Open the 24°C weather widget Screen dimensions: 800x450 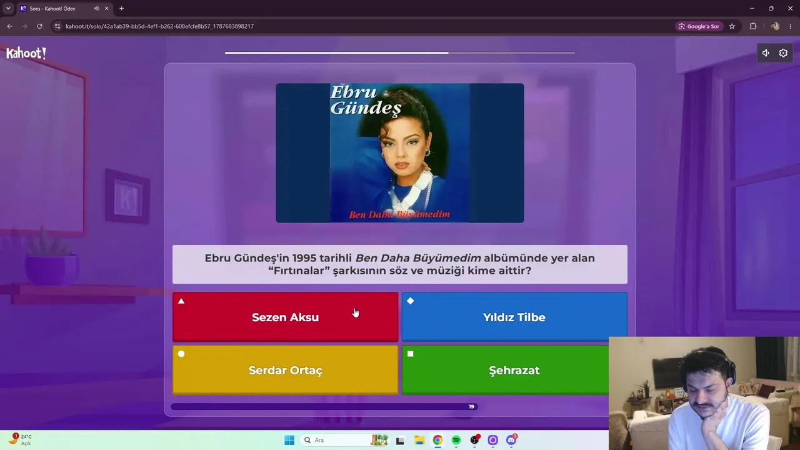(20, 439)
